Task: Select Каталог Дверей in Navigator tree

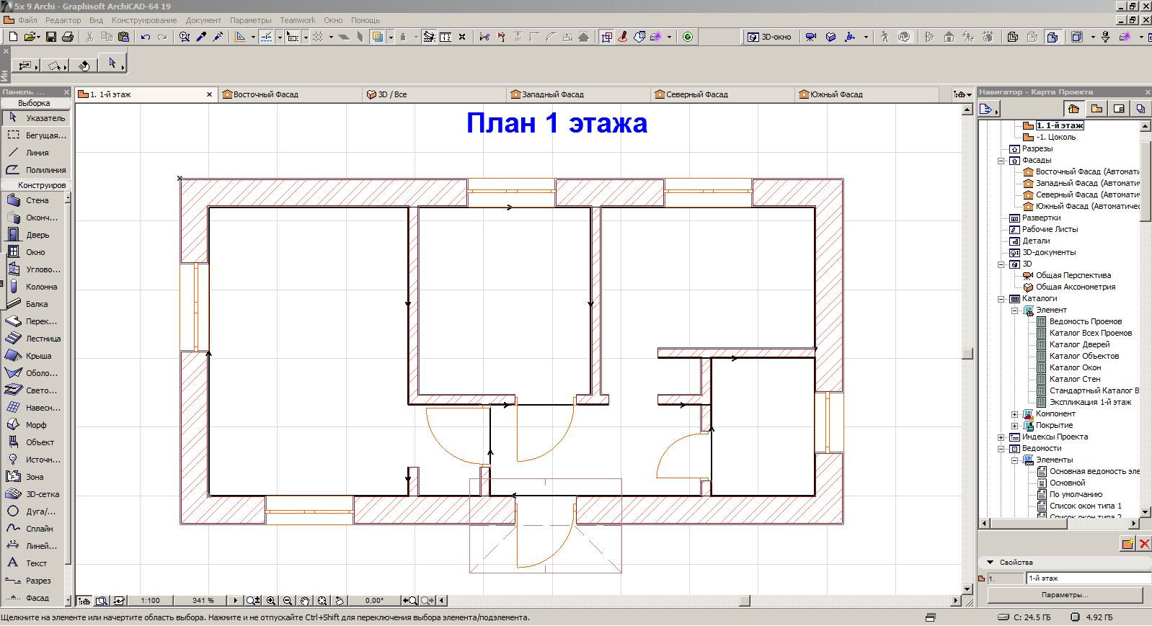Action: point(1079,344)
